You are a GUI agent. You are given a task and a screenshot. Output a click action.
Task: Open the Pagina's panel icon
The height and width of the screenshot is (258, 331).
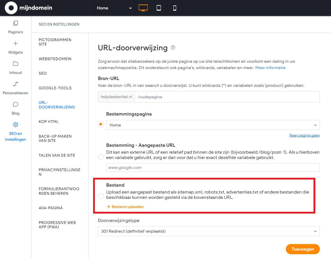(15, 23)
